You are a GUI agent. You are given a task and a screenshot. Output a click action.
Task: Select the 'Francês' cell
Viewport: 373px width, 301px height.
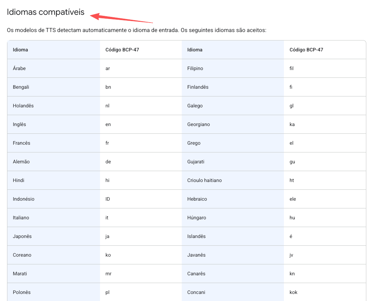54,143
